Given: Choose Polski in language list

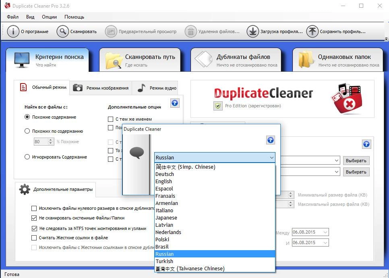Looking at the screenshot, I should [215, 239].
